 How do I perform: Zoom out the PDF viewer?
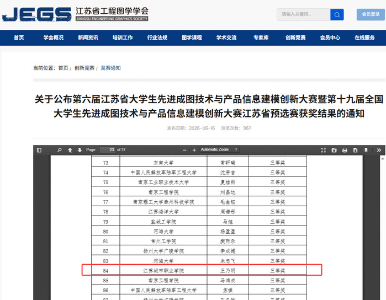coord(184,150)
